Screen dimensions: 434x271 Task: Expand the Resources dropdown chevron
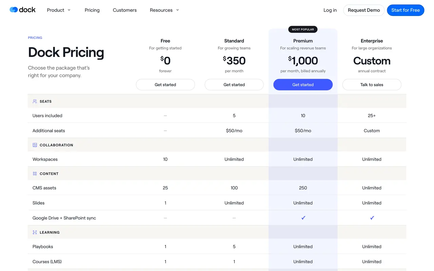click(x=177, y=10)
